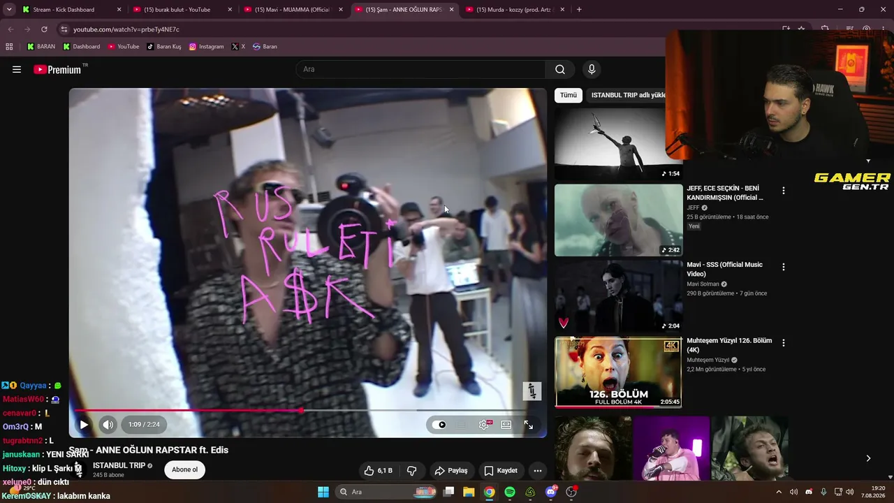Screen dimensions: 894x503
Task: Open the 'Baran Kuş' TikTok bookmark
Action: click(x=164, y=47)
